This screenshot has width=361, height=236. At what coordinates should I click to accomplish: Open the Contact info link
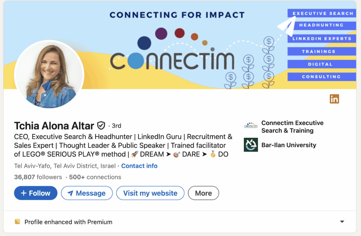point(139,166)
